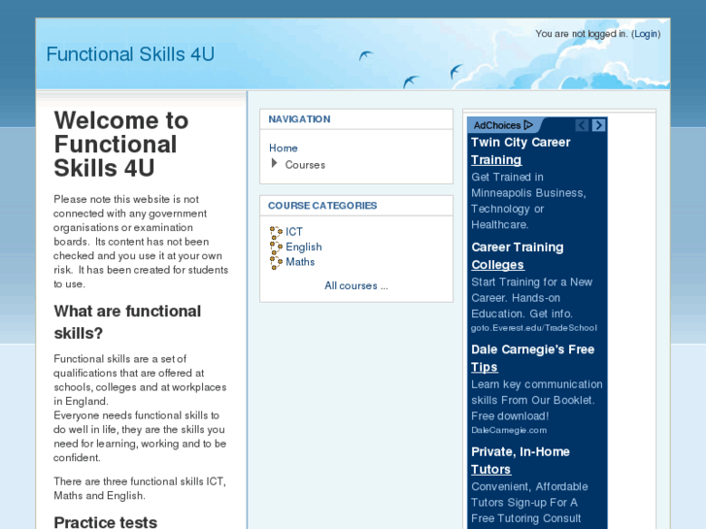
Task: Expand the Courses navigation node
Action: (x=274, y=163)
